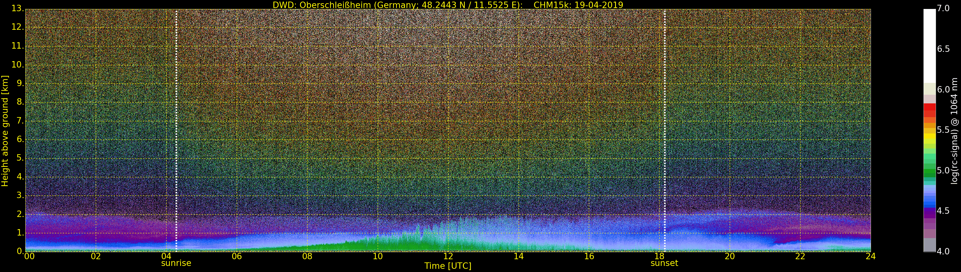Pick the red band on the colorbar
961x272 pixels.
pyautogui.click(x=929, y=110)
